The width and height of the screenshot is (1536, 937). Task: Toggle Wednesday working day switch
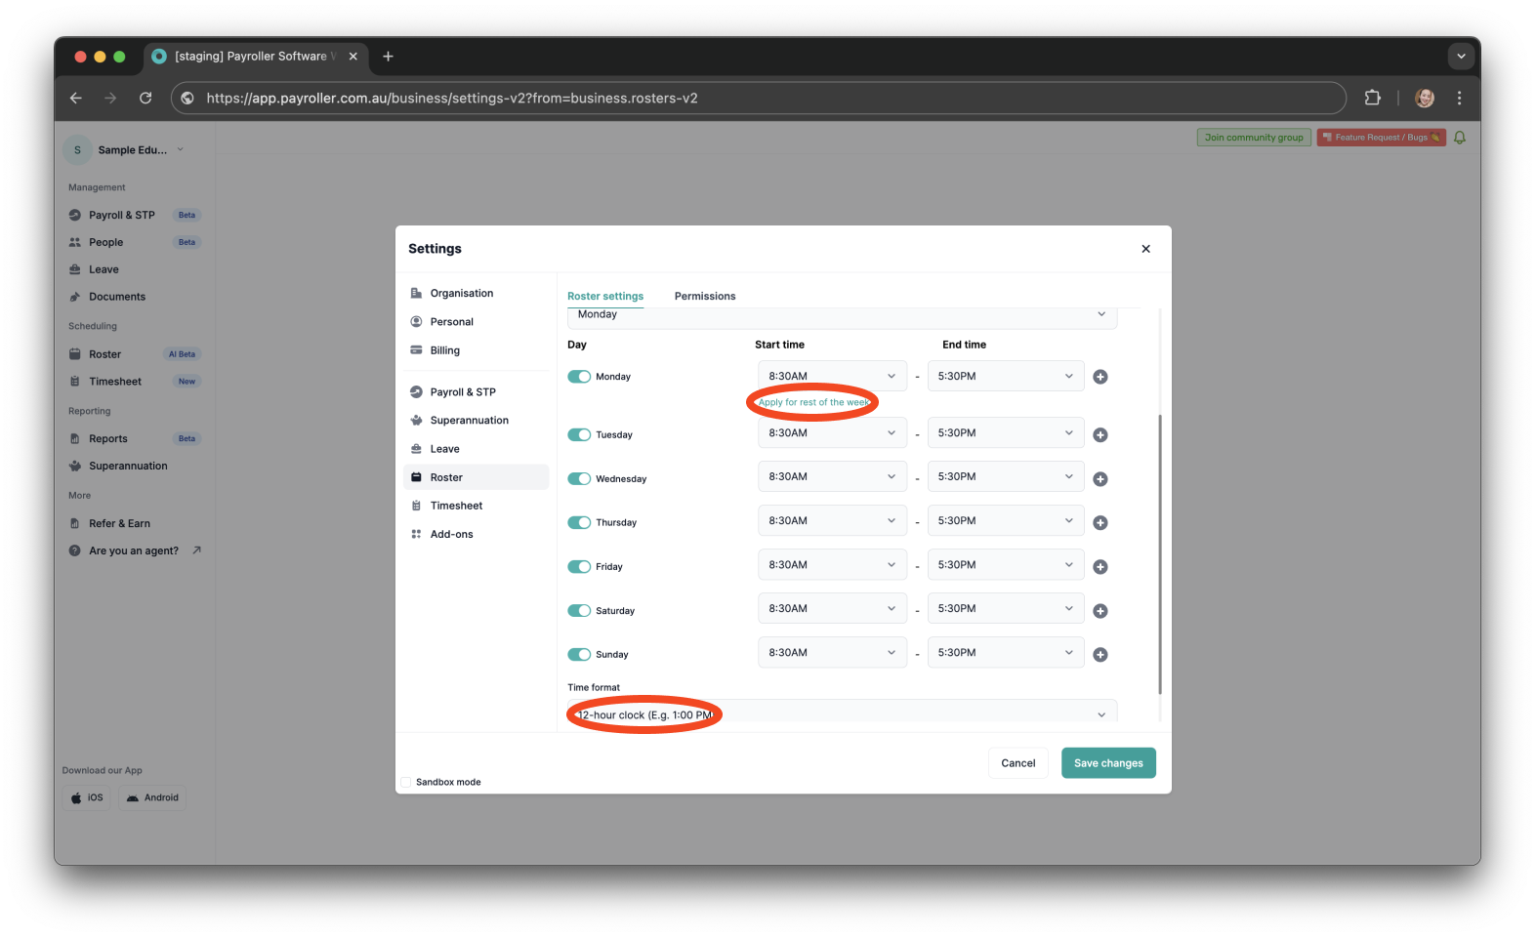point(579,479)
